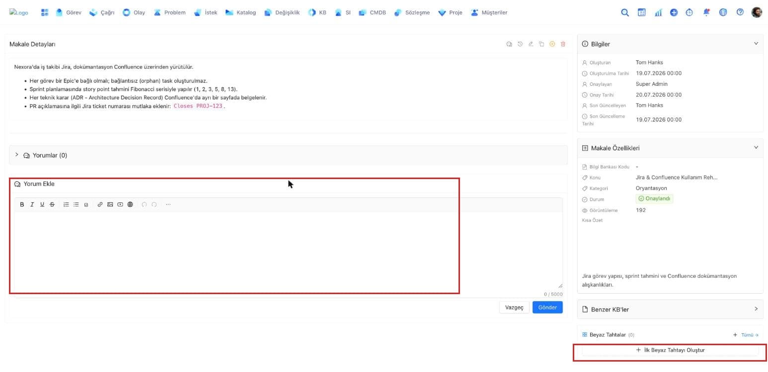The height and width of the screenshot is (372, 768).
Task: Open the user avatar profile menu
Action: point(757,12)
